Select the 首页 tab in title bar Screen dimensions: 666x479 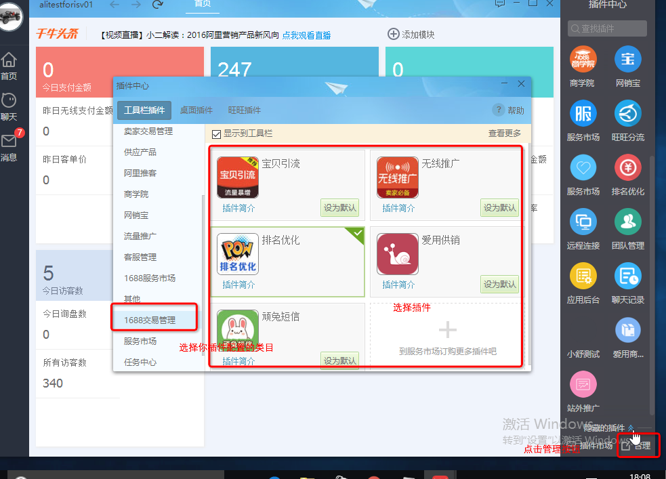tap(203, 4)
